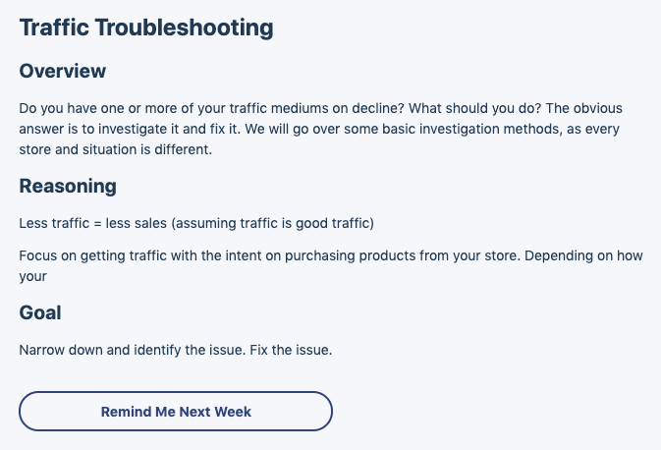Image resolution: width=661 pixels, height=450 pixels.
Task: Click 'Depending on how' phrase
Action: (x=583, y=256)
